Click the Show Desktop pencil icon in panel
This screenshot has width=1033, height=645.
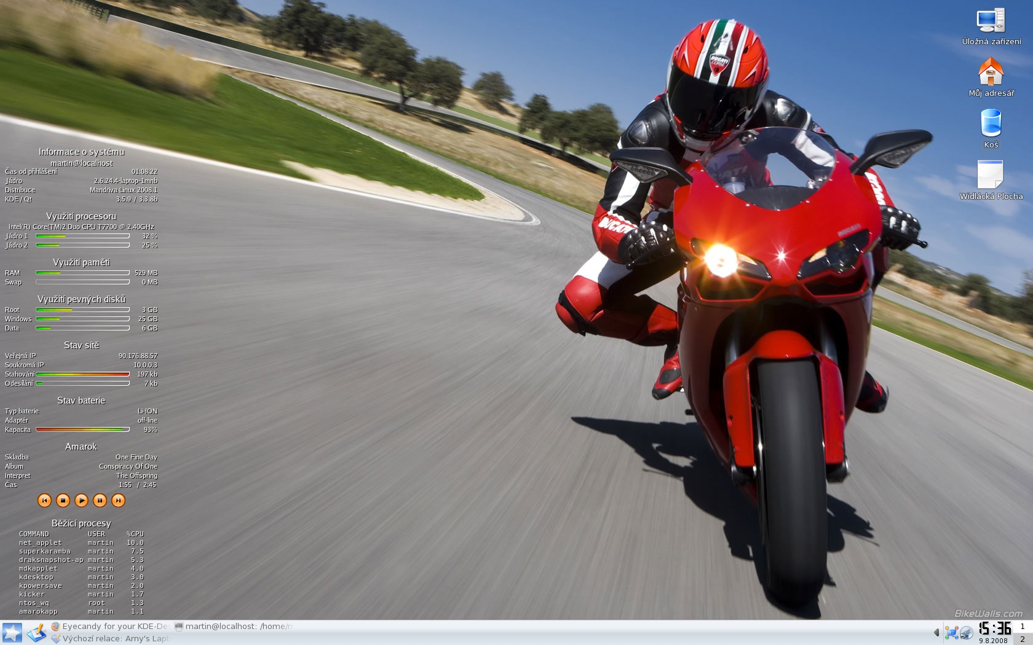click(36, 633)
